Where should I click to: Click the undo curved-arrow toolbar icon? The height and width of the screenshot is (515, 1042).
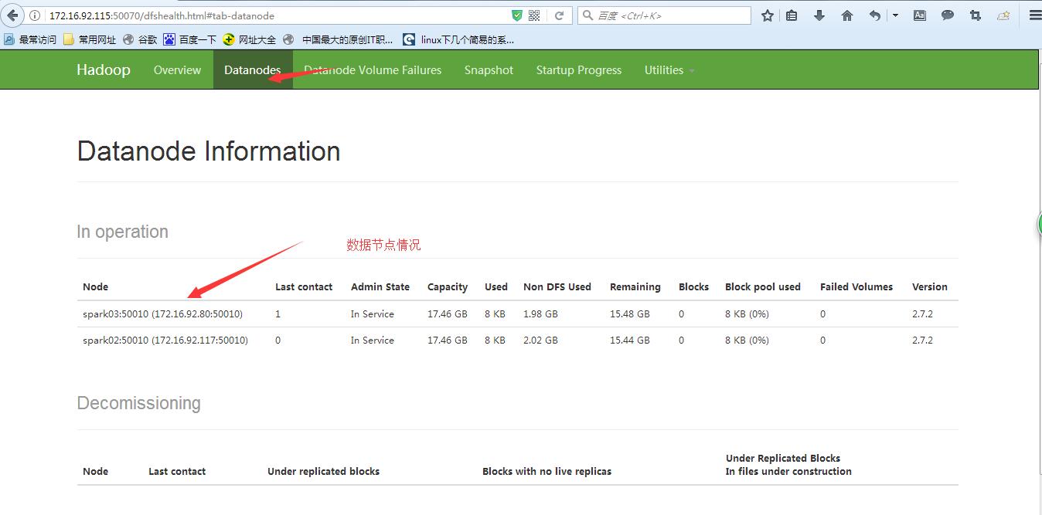tap(875, 15)
